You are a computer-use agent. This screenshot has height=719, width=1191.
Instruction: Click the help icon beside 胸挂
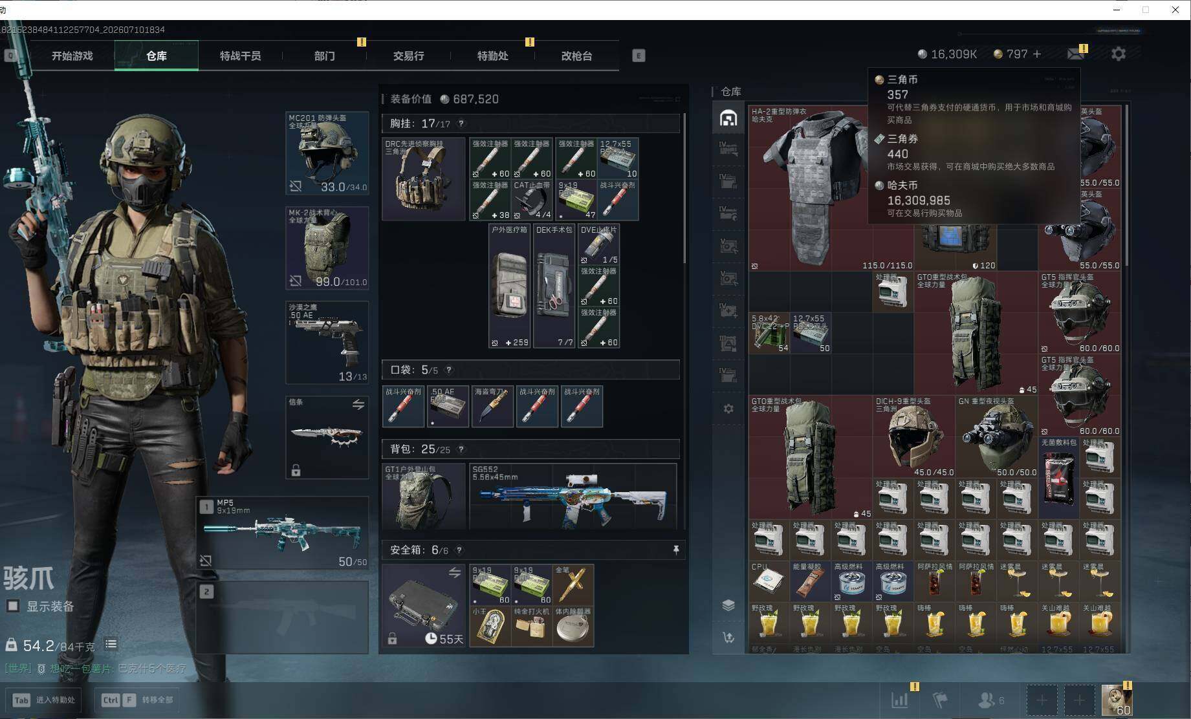tap(461, 123)
